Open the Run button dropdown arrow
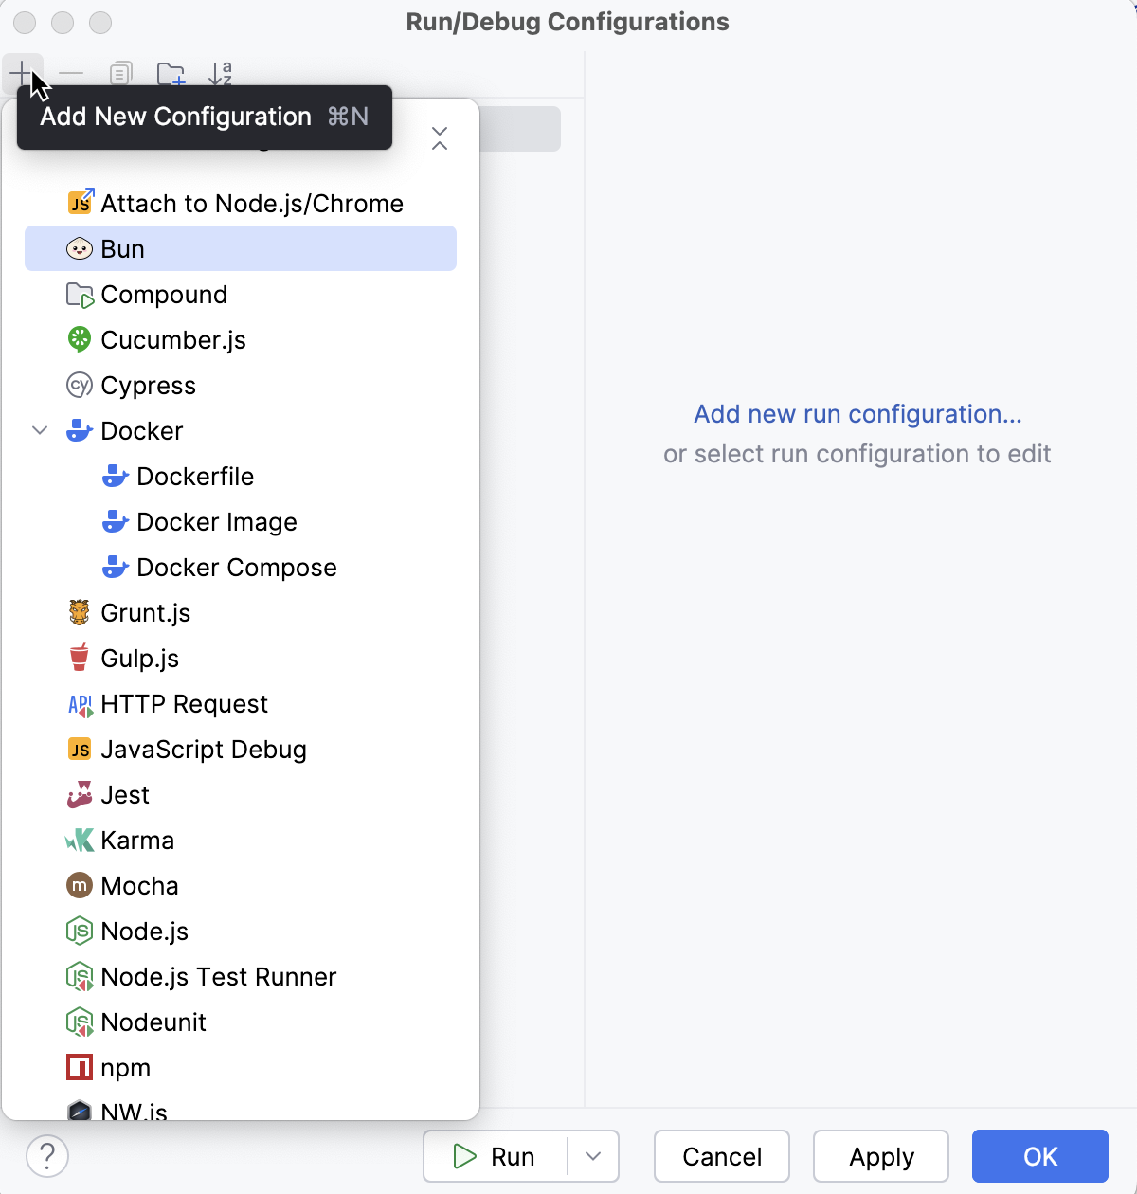The height and width of the screenshot is (1194, 1137). [592, 1156]
